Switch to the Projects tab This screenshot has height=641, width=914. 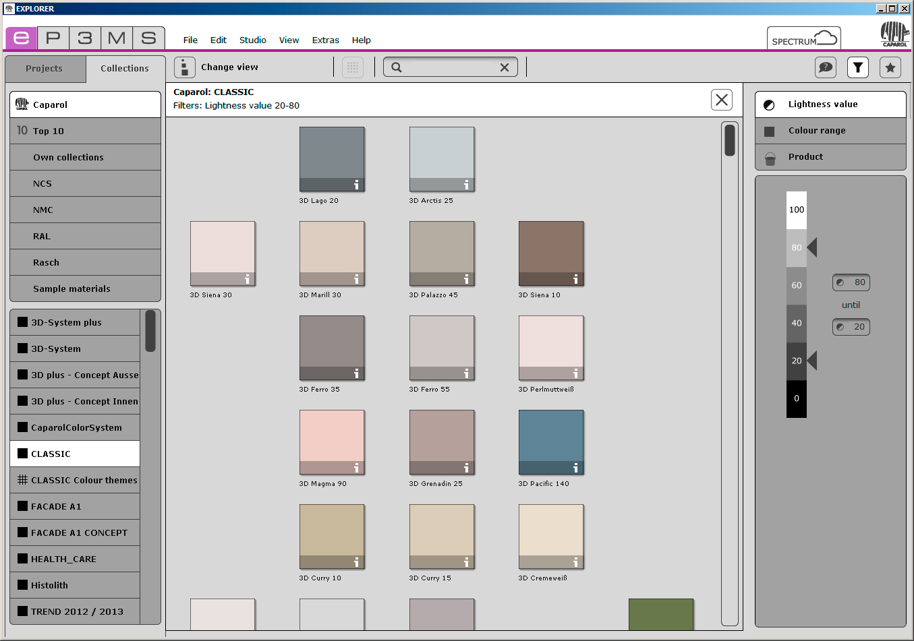coord(45,69)
